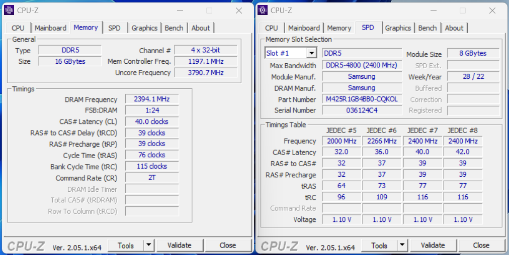The image size is (509, 255).
Task: Click Module Size 8 GBytes value
Action: [473, 53]
